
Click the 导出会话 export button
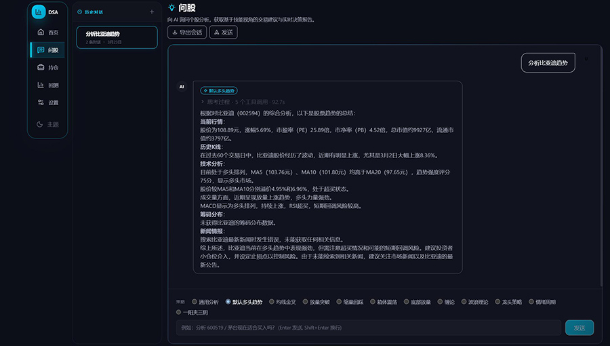pos(186,32)
